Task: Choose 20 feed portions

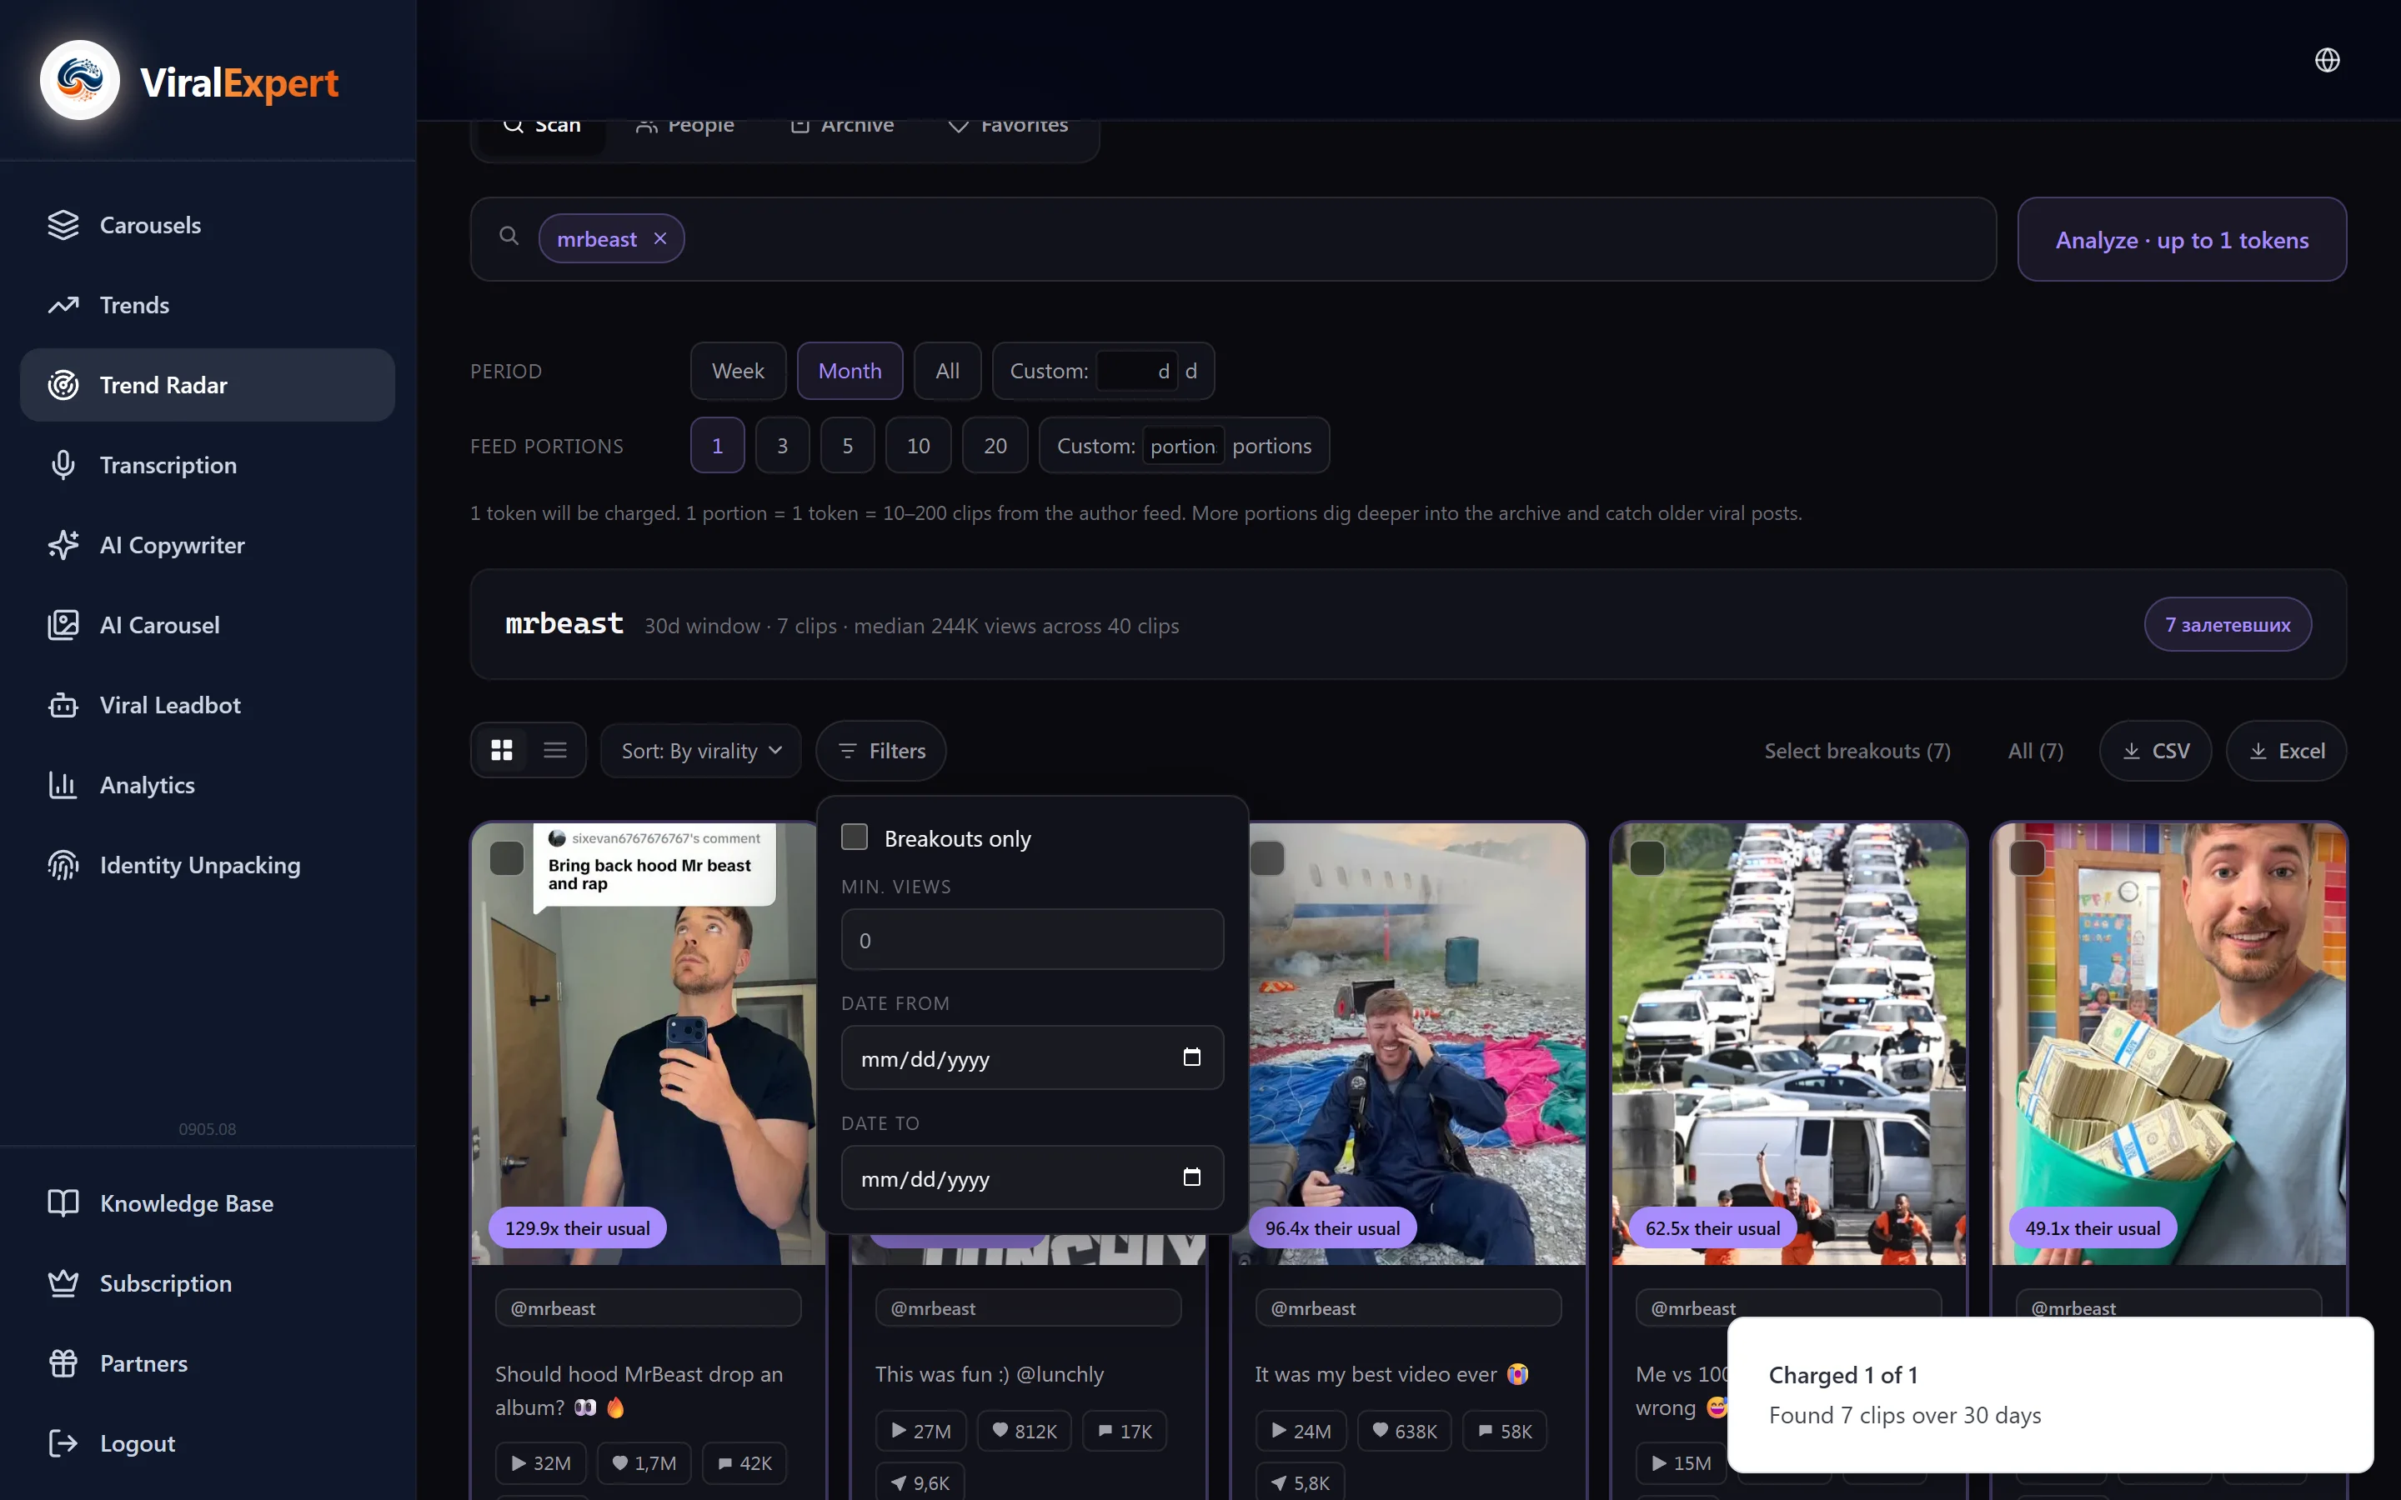Action: pos(995,446)
